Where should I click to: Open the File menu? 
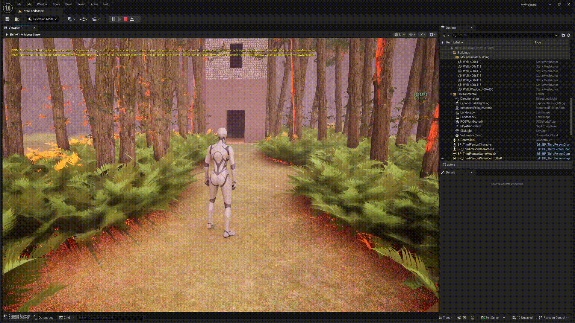(x=19, y=4)
